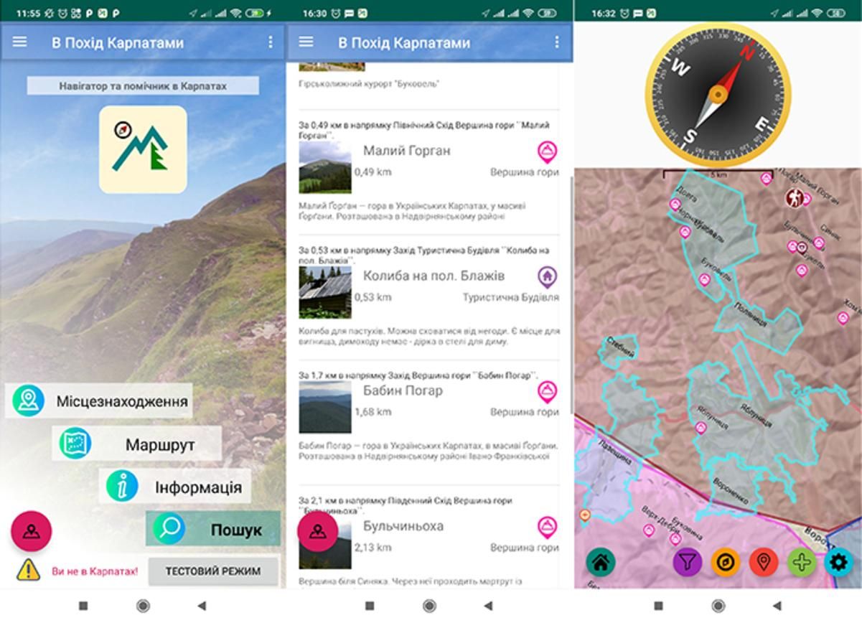Tap the pink map FAB on home screen

(x=31, y=532)
